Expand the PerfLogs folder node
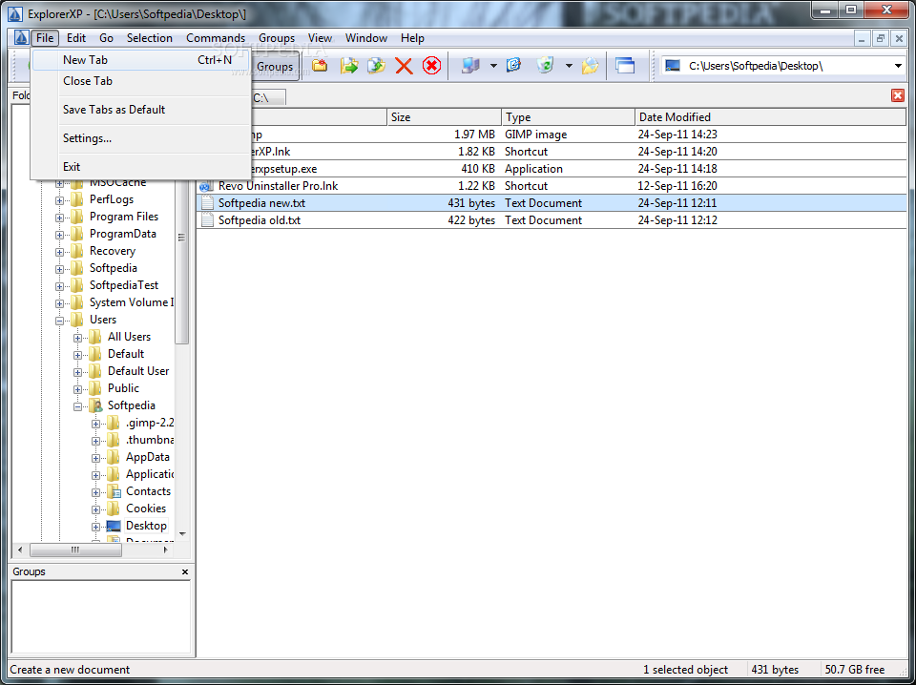916x685 pixels. (x=59, y=200)
